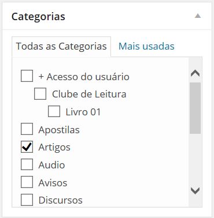
Task: Click the 'Categorias' panel title
Action: 38,17
